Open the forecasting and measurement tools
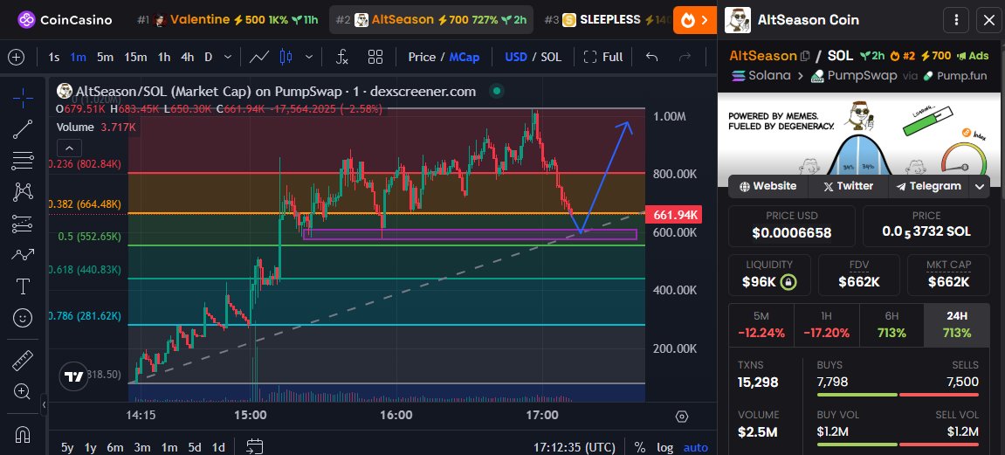Screen dimensions: 1005x455 23,223
